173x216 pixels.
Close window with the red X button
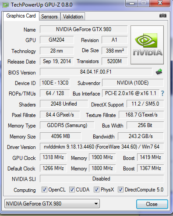coord(160,3)
